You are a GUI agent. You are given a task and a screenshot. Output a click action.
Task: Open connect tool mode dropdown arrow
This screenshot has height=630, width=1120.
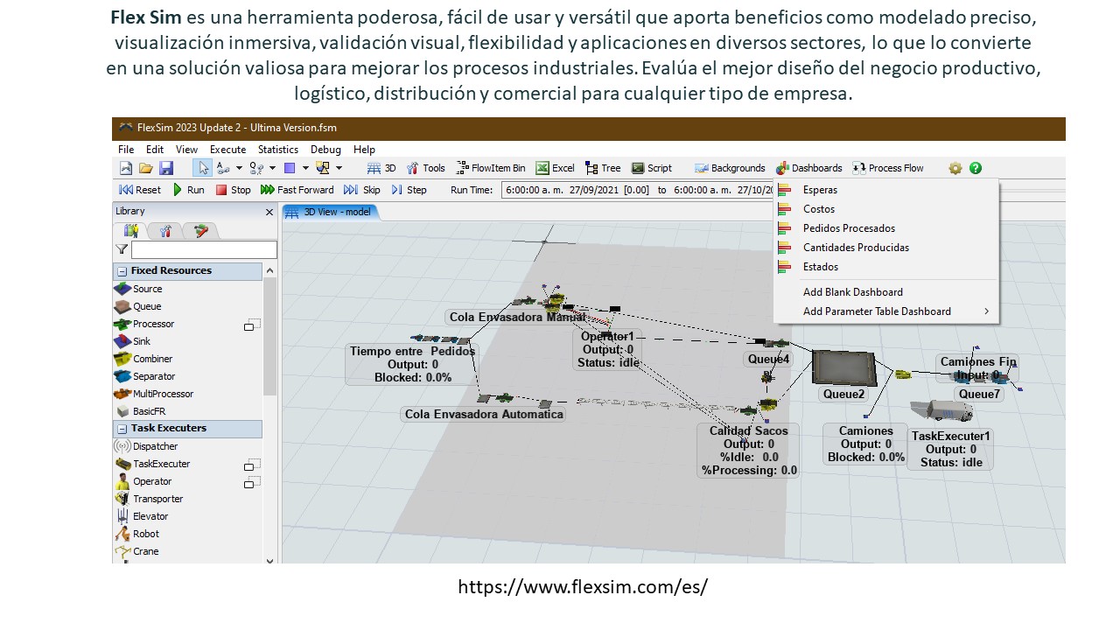[x=238, y=168]
